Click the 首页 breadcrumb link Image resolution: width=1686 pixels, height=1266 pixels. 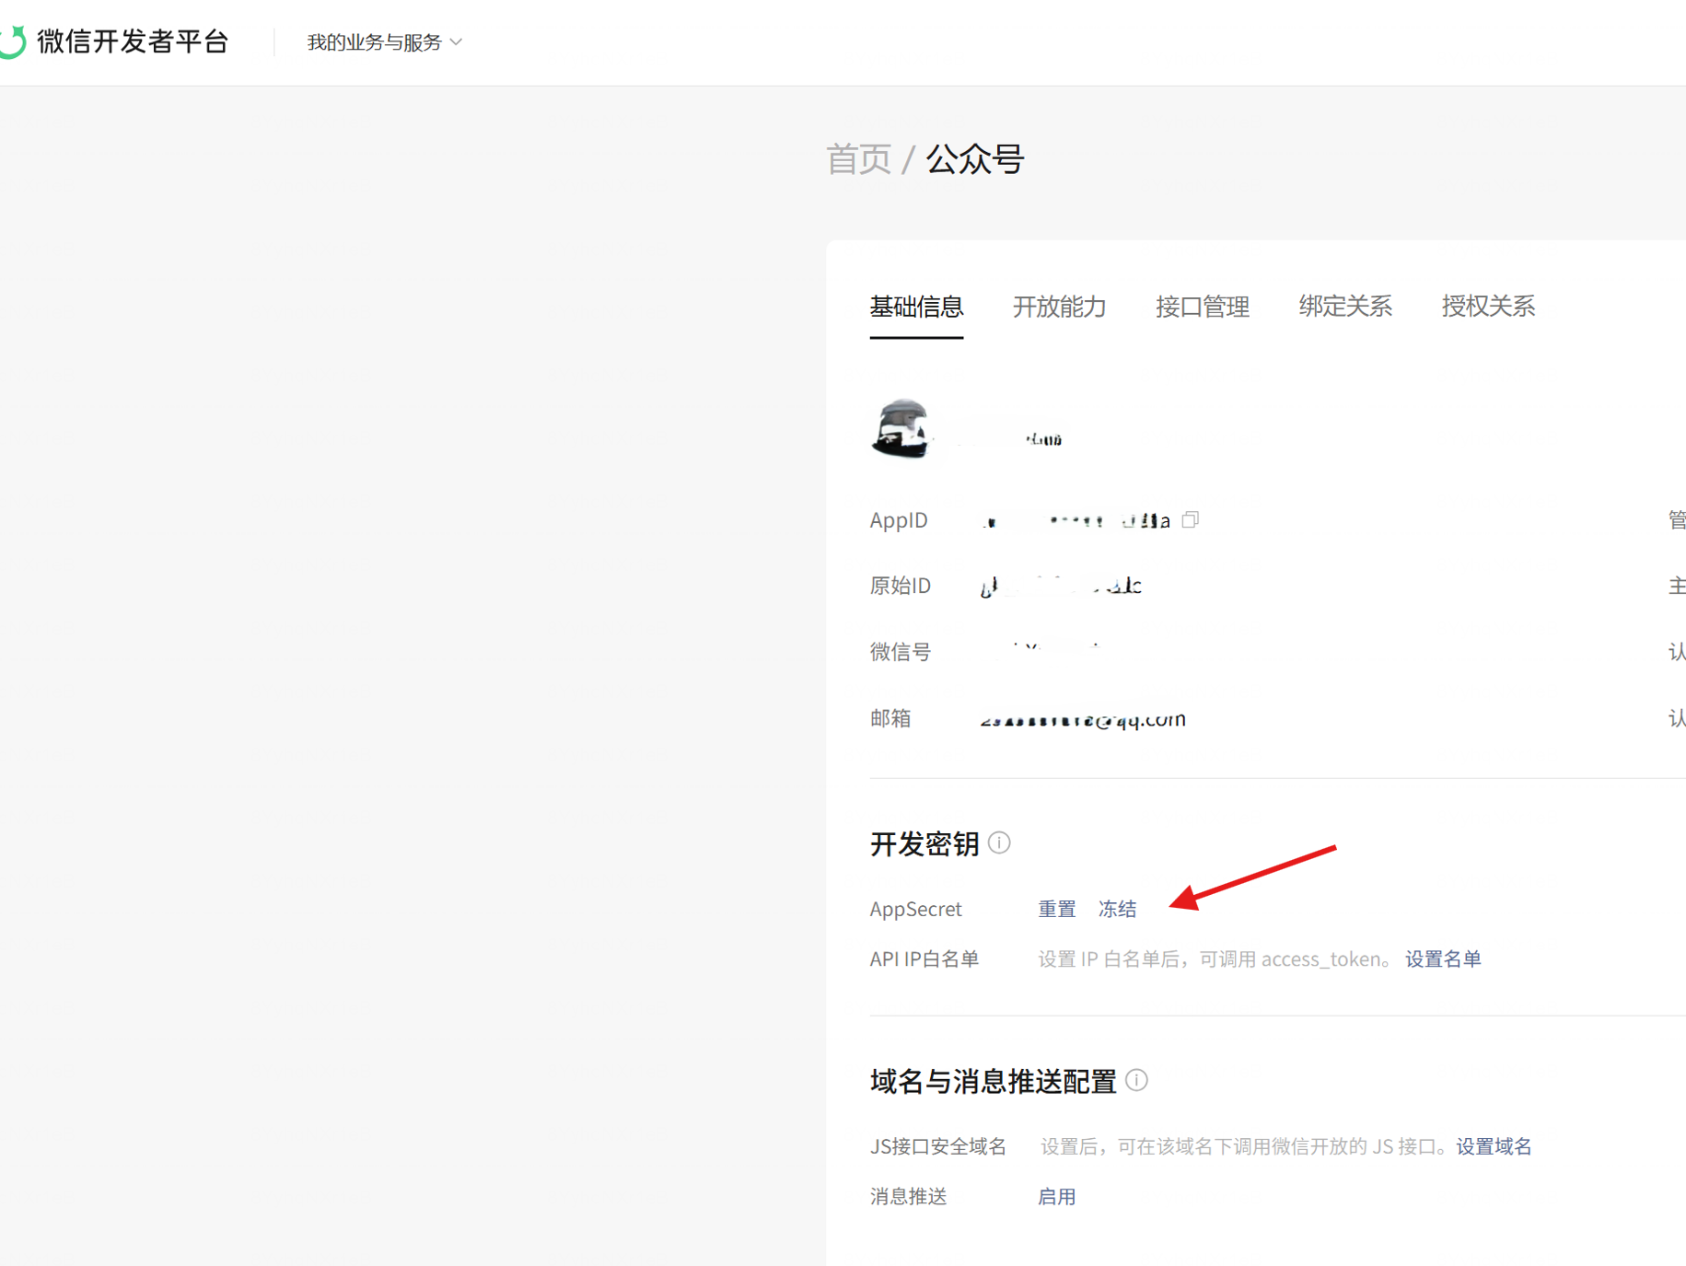(858, 159)
